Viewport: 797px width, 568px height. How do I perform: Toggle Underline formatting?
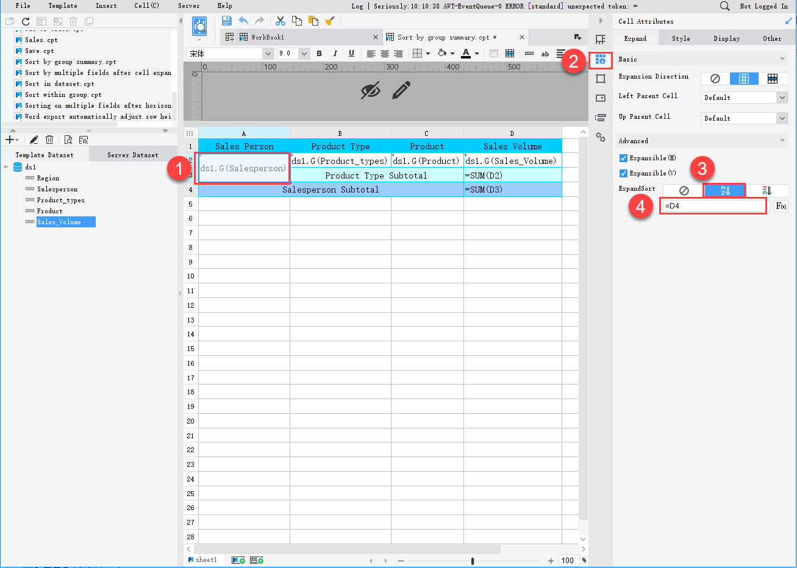351,54
